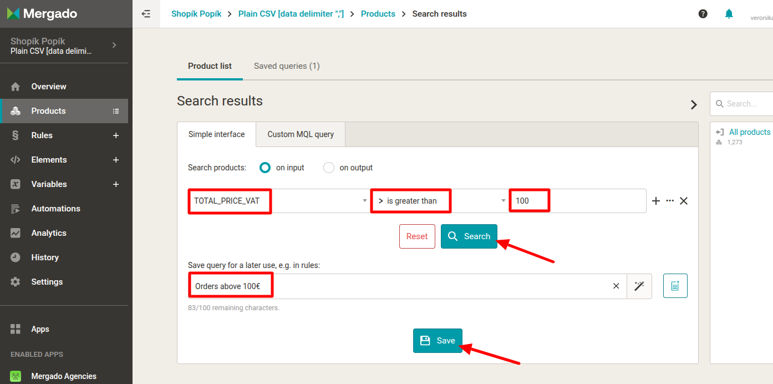Follow the Plain CSV breadcrumb link
This screenshot has width=773, height=384.
point(291,14)
